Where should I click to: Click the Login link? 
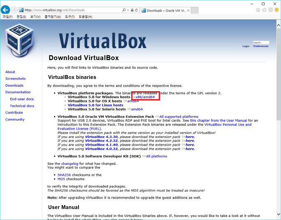click(x=246, y=46)
